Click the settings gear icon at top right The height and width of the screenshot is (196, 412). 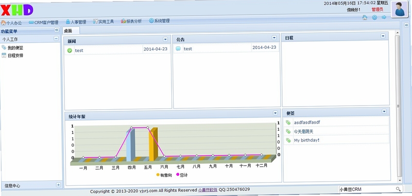point(374,17)
